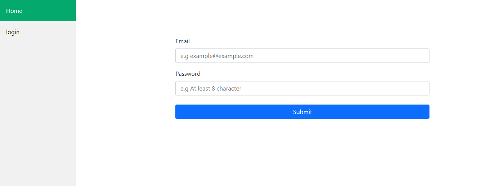
Task: Go to the login sidebar link
Action: point(38,32)
